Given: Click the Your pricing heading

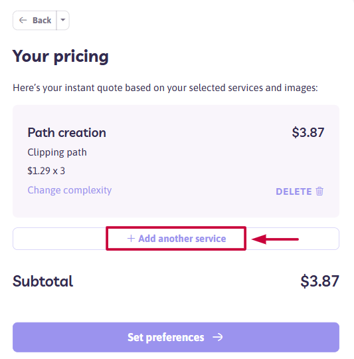Looking at the screenshot, I should pyautogui.click(x=60, y=57).
